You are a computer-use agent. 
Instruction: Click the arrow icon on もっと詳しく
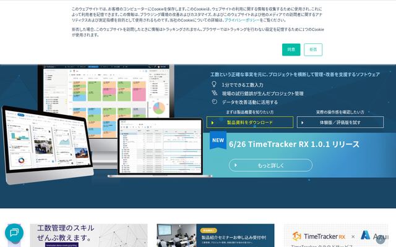236,165
